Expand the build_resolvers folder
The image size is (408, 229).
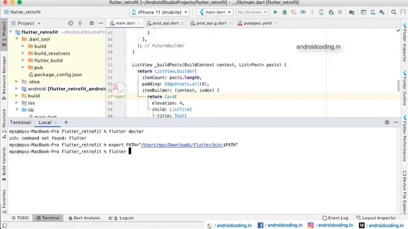pyautogui.click(x=23, y=53)
